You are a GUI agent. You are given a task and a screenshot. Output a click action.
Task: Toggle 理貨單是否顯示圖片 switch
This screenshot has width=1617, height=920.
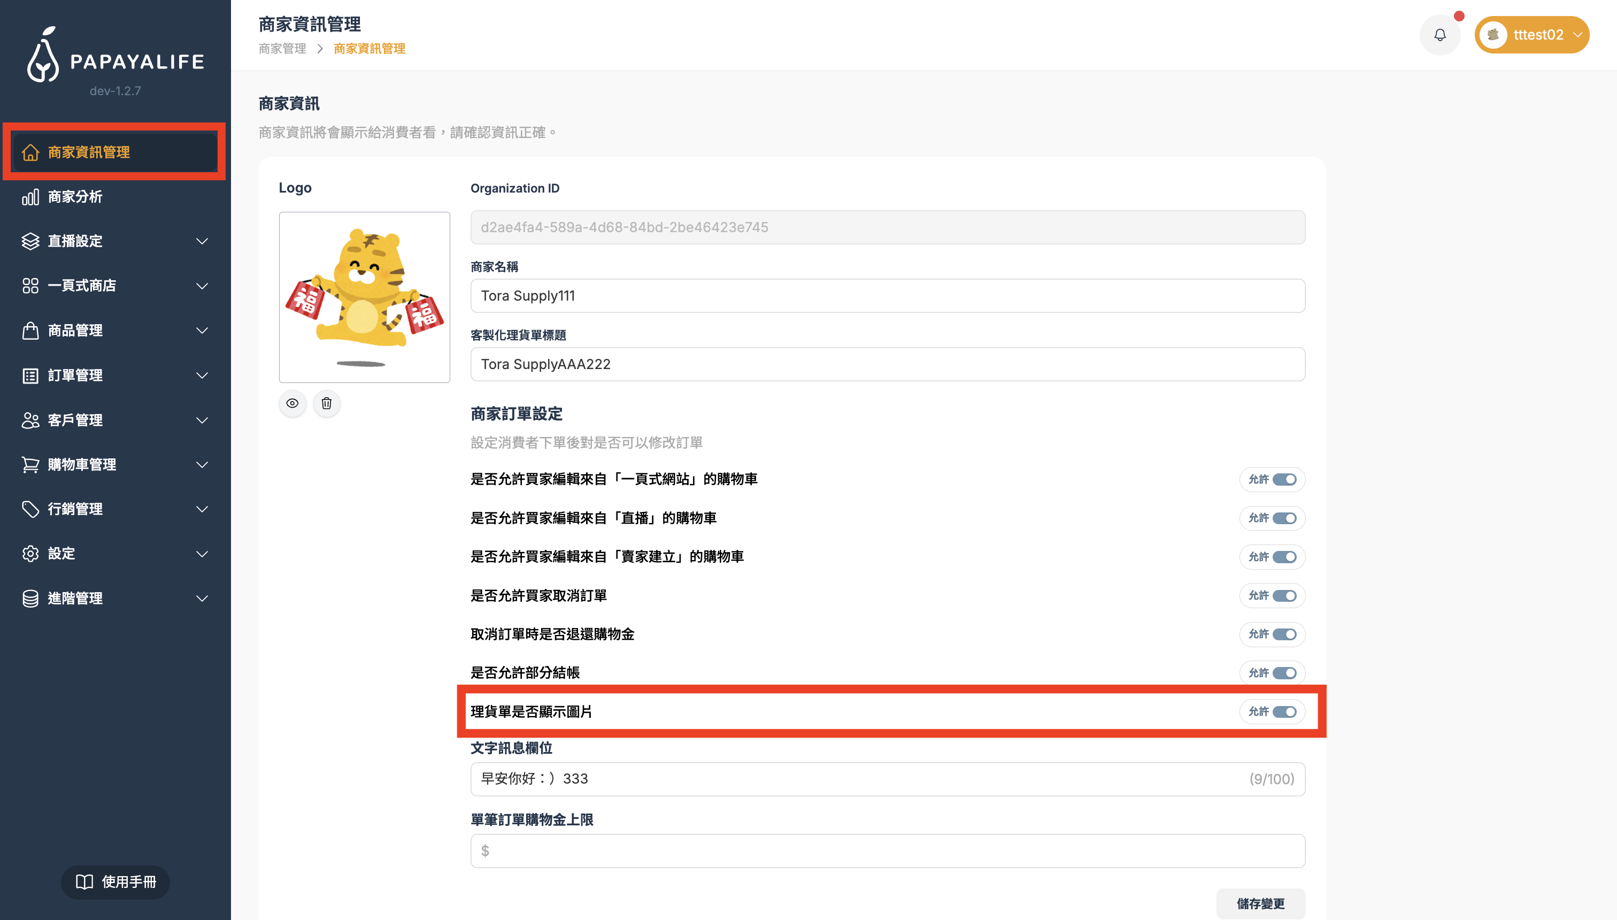1284,711
